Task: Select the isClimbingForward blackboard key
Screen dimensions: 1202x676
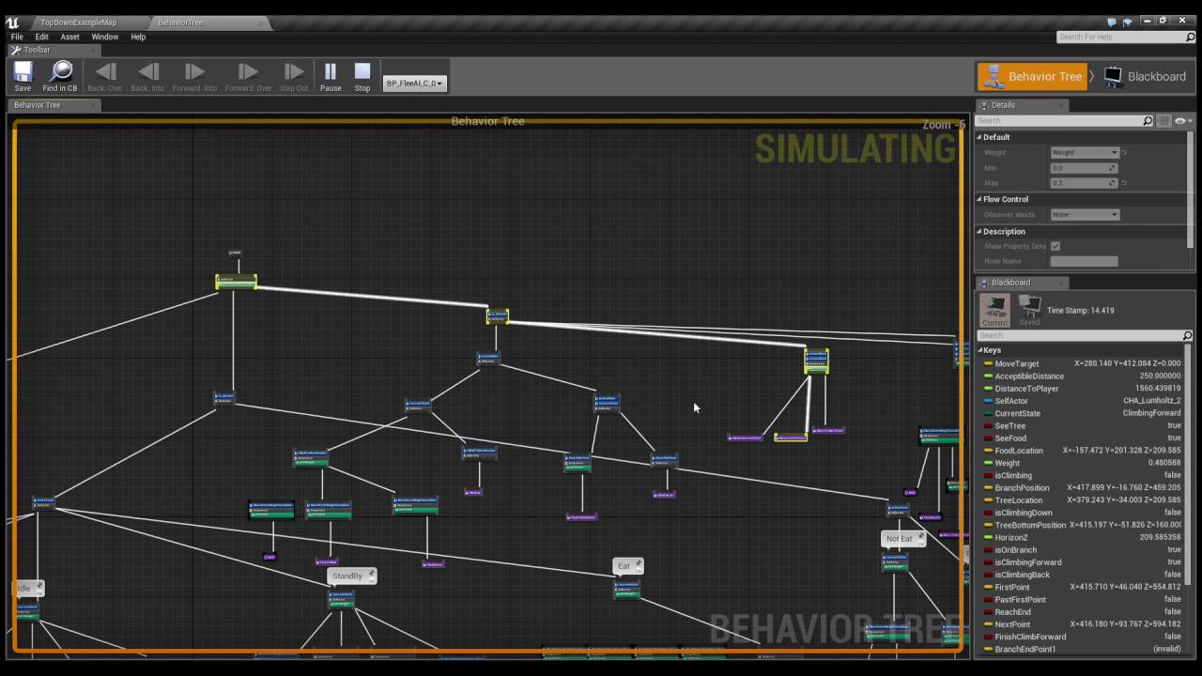Action: tap(1082, 562)
